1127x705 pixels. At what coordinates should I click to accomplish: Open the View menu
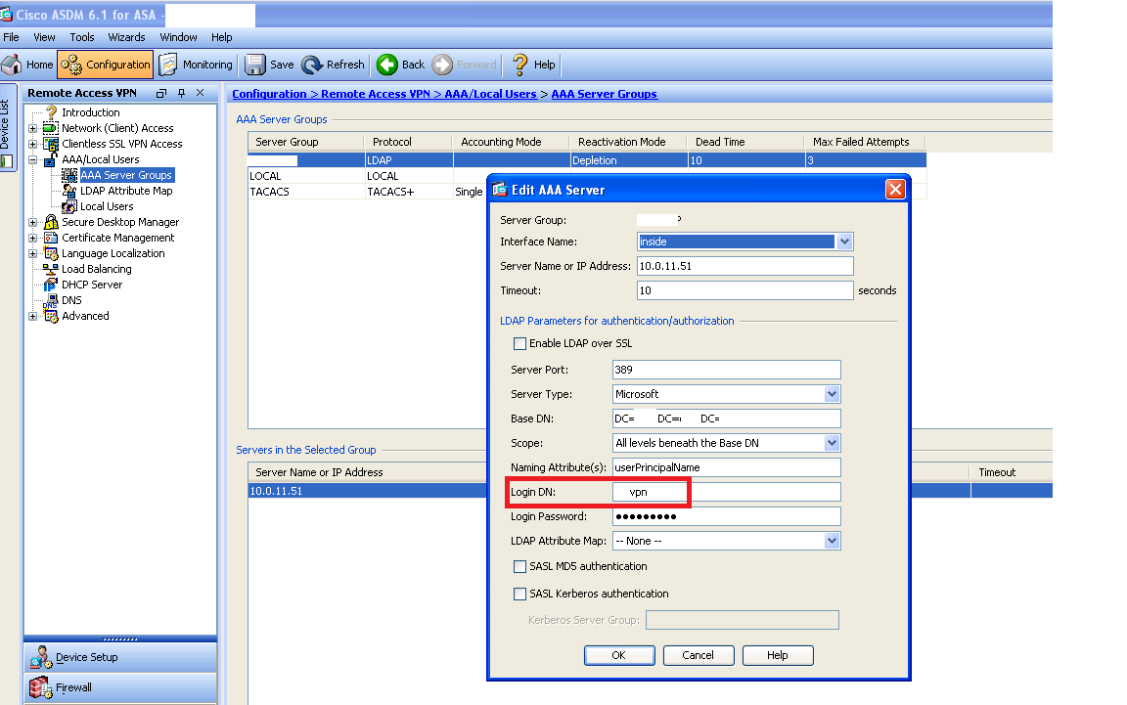tap(44, 37)
